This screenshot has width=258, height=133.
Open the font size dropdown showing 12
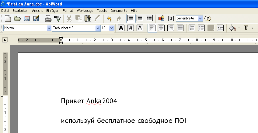(x=112, y=28)
